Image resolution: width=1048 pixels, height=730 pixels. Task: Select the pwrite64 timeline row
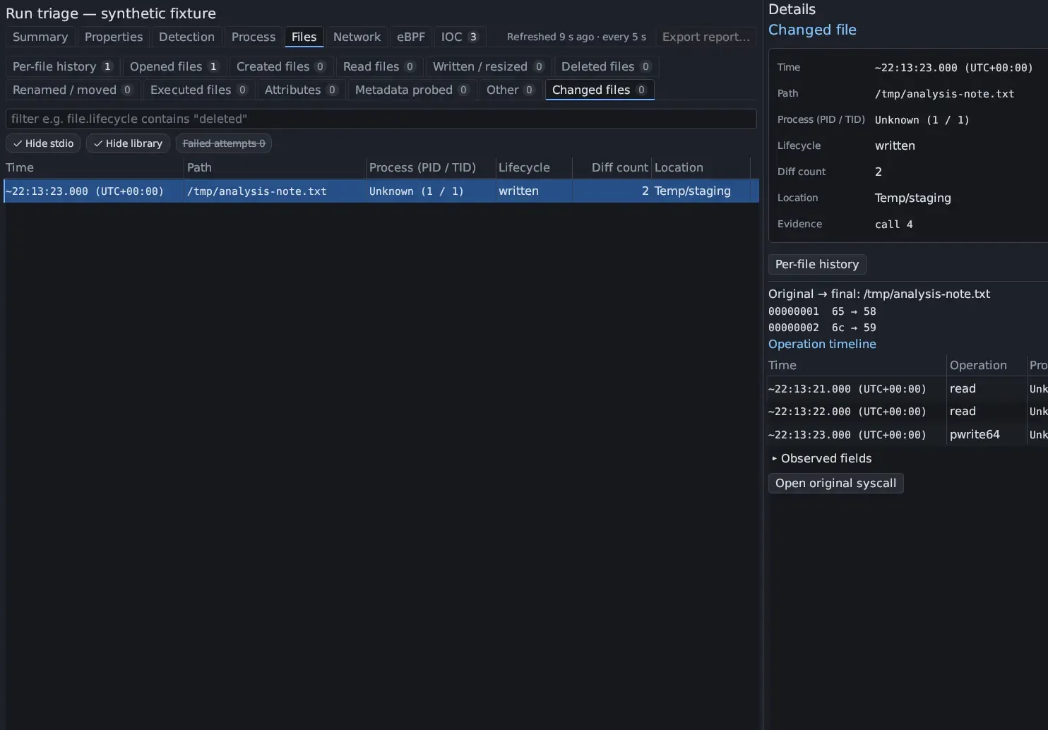[x=908, y=434]
